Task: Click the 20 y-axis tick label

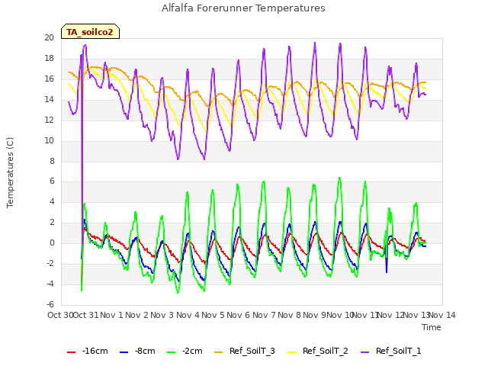Action: pyautogui.click(x=49, y=37)
